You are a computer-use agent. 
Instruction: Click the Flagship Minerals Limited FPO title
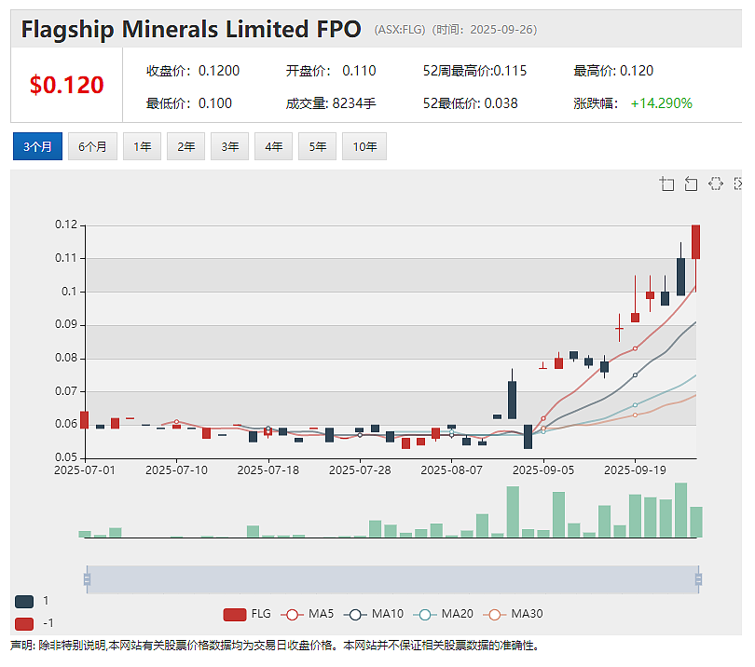tap(191, 30)
